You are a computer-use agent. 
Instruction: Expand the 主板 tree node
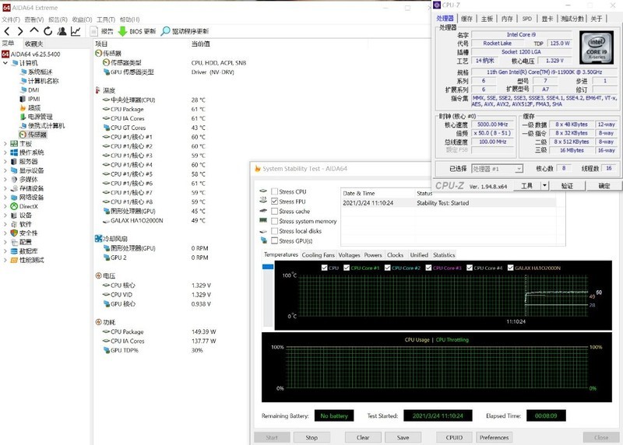(x=5, y=144)
